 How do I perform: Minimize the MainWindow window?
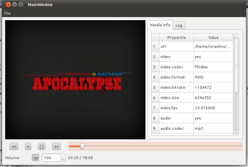coord(14,5)
